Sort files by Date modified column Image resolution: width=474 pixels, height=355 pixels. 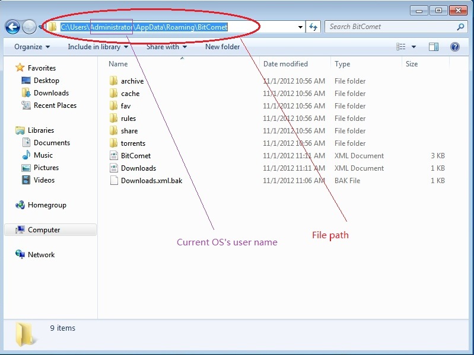[x=285, y=64]
